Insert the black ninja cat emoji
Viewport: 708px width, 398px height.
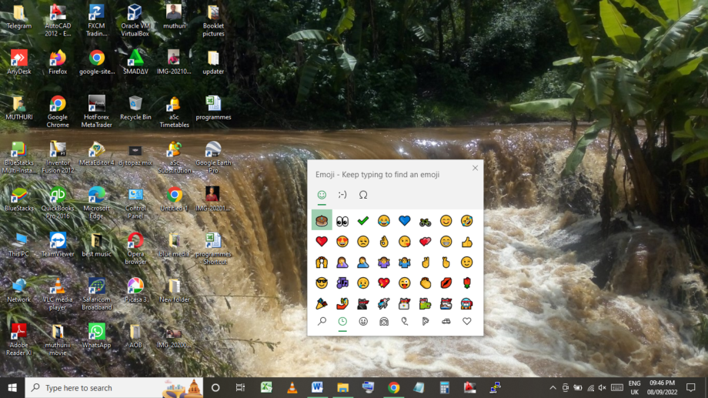pyautogui.click(x=363, y=304)
